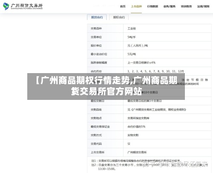The height and width of the screenshot is (173, 213).
Task: Select the 报价单位 row label
Action: click(x=96, y=45)
